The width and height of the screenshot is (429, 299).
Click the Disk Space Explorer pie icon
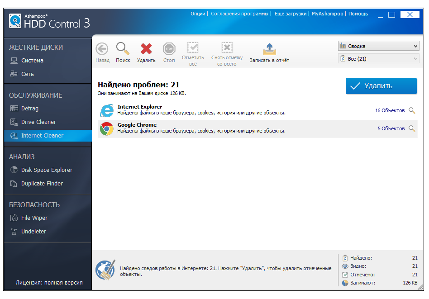14,170
